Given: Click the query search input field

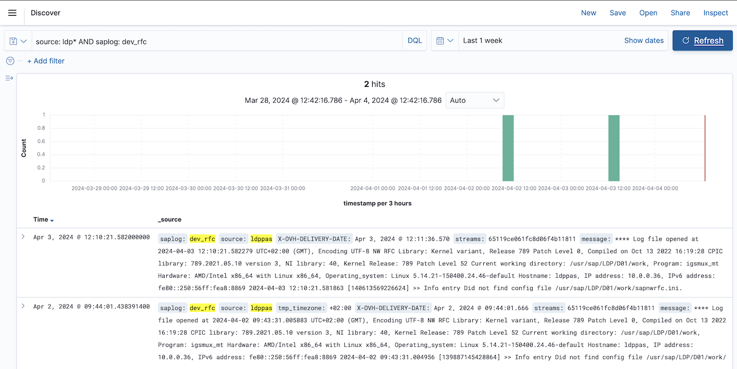Looking at the screenshot, I should coord(216,41).
